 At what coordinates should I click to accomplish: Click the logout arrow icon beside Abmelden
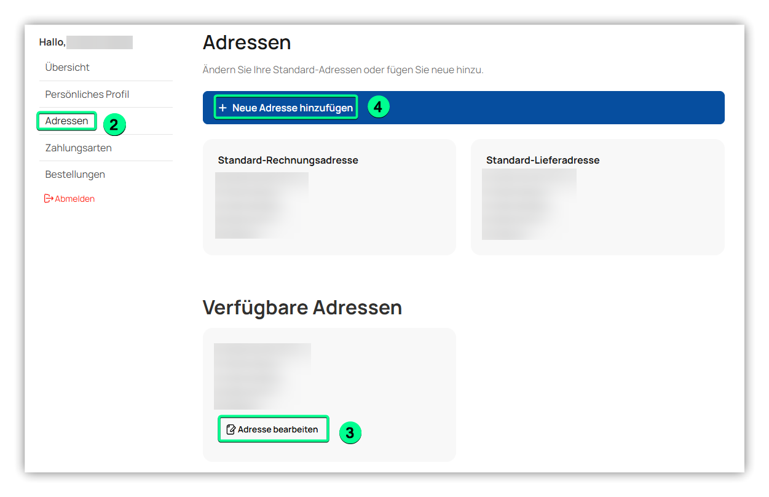49,199
